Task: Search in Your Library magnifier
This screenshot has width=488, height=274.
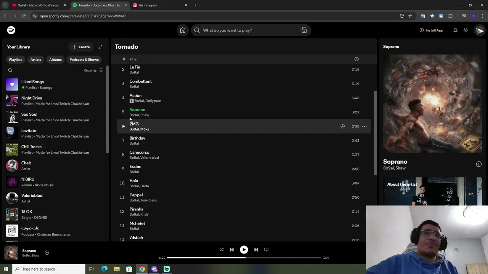Action: pyautogui.click(x=10, y=70)
